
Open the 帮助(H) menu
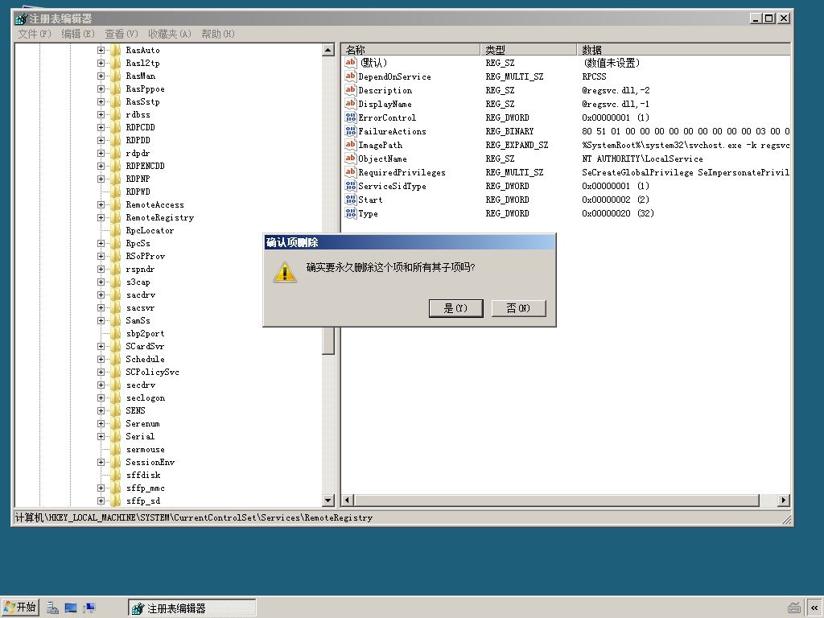pos(218,34)
